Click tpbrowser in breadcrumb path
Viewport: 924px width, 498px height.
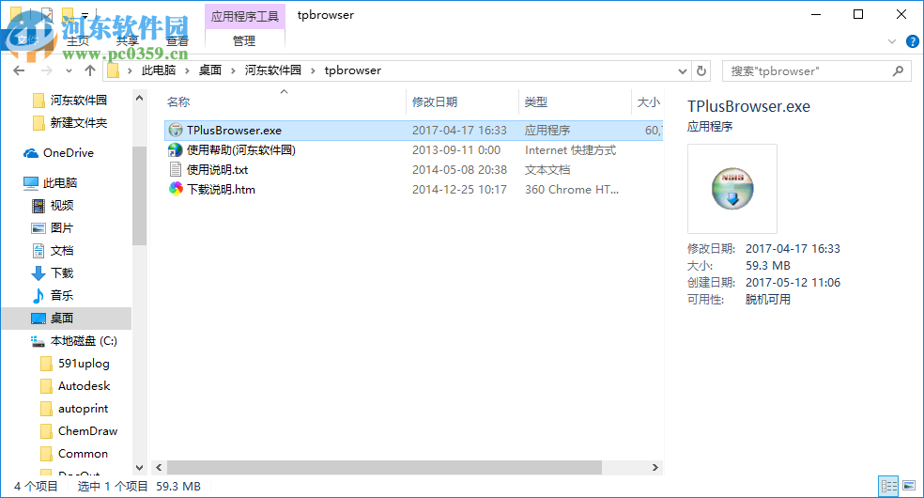353,70
